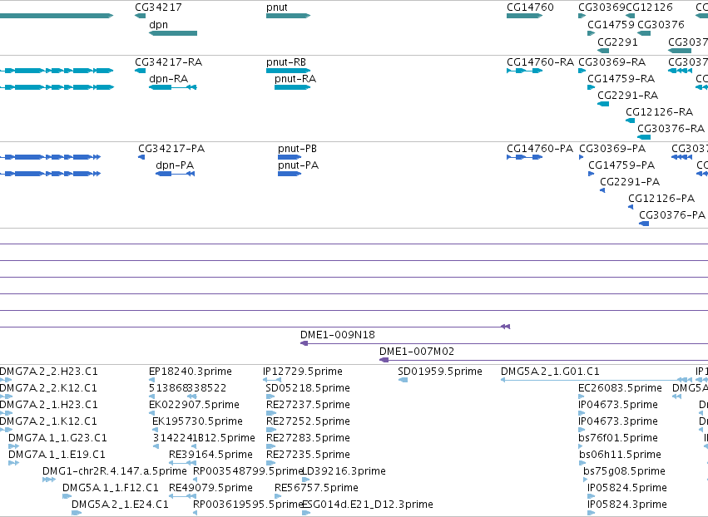
Task: Select the CG12126-RA transcript label
Action: coord(659,112)
